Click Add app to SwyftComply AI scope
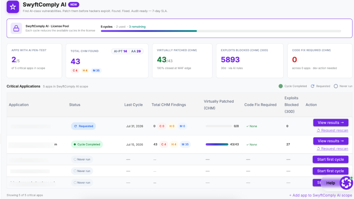Image resolution: width=354 pixels, height=199 pixels. click(321, 195)
